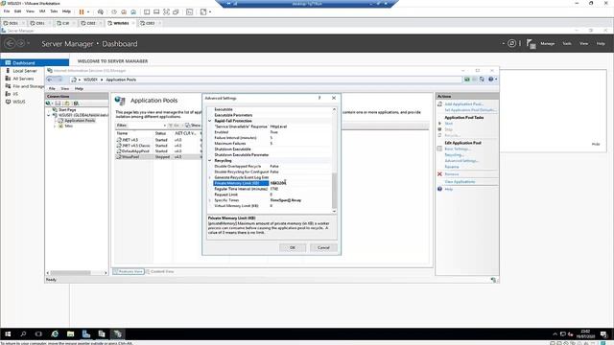
Task: Open the VMware Edit menu
Action: tap(17, 11)
